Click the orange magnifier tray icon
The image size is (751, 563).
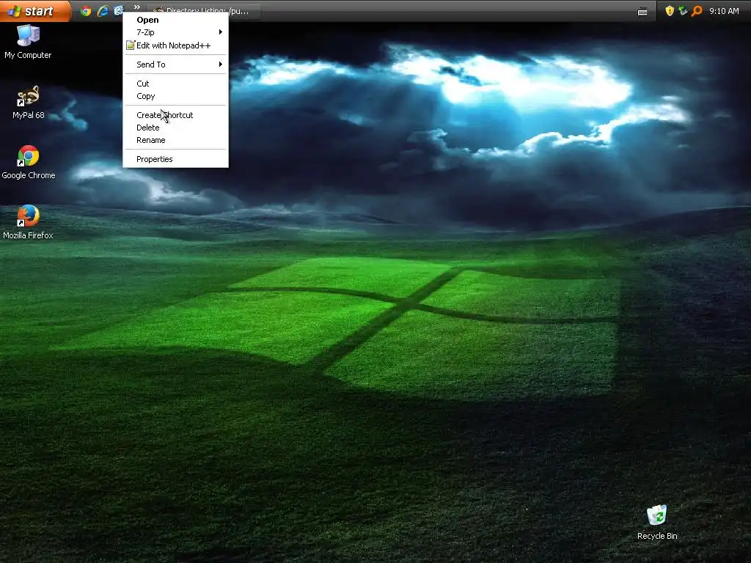tap(697, 11)
